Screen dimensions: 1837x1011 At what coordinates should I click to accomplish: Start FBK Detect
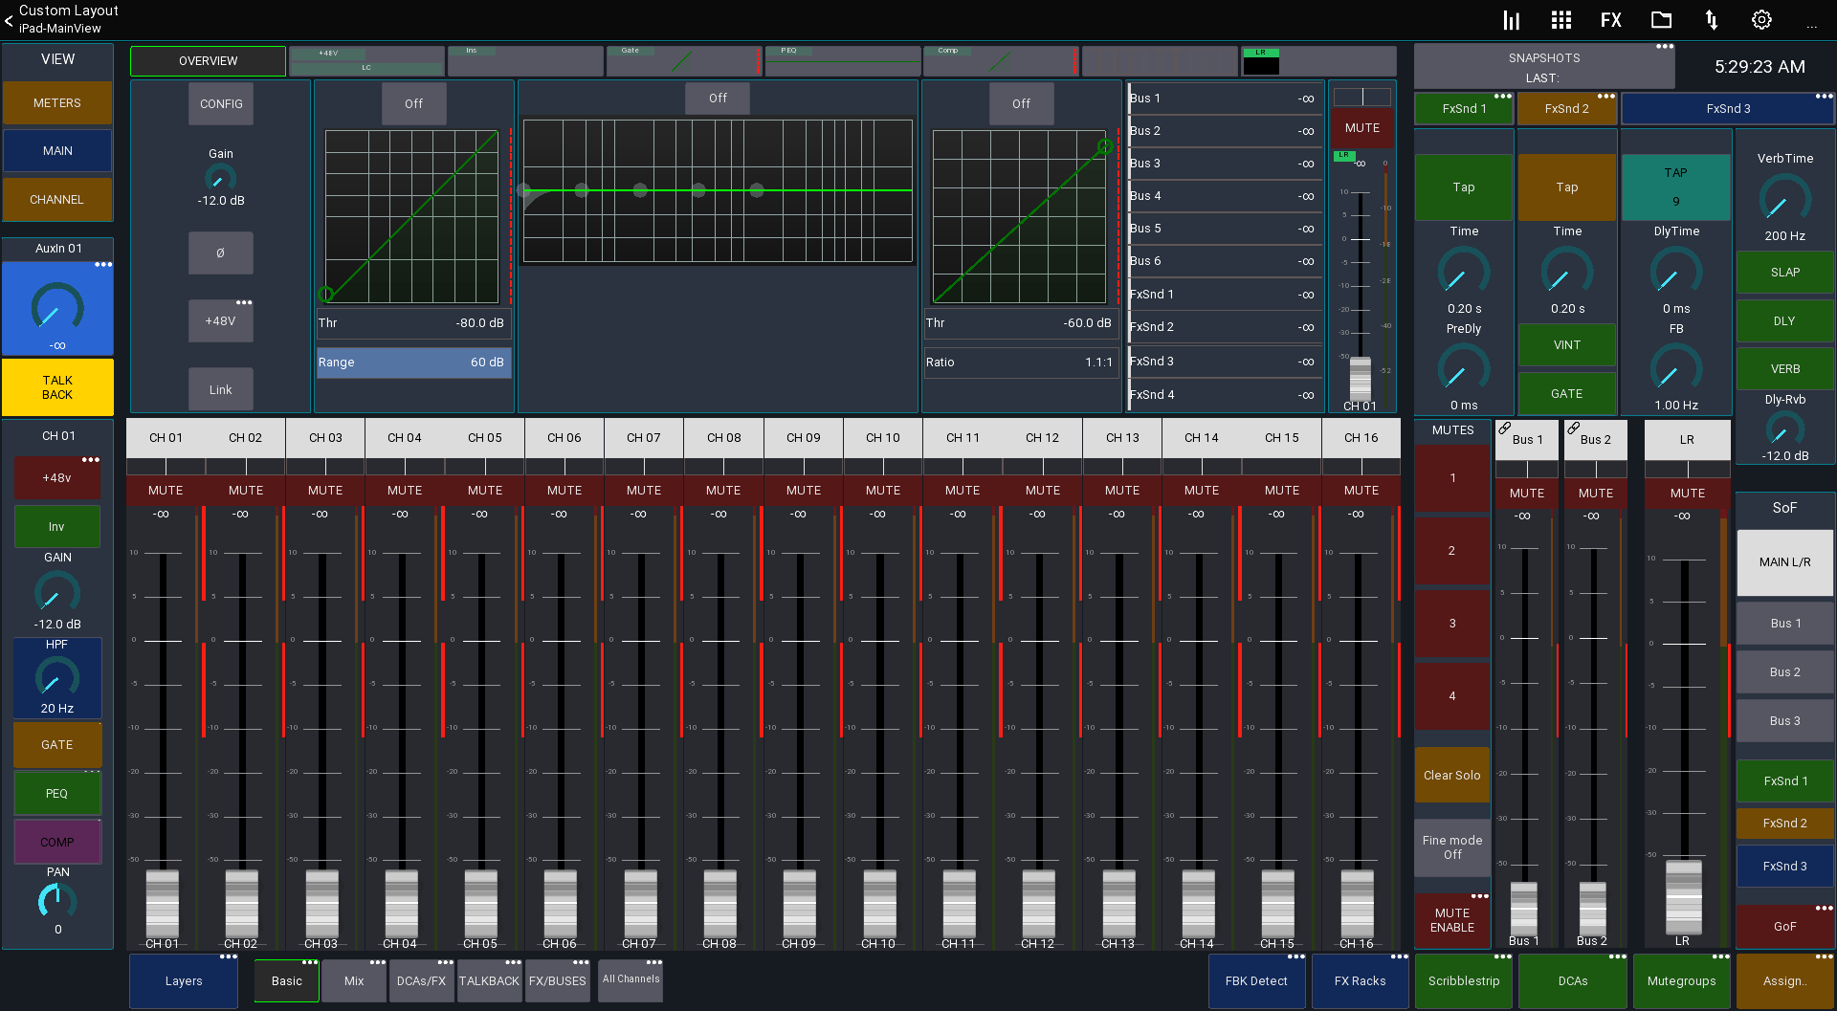click(x=1256, y=980)
